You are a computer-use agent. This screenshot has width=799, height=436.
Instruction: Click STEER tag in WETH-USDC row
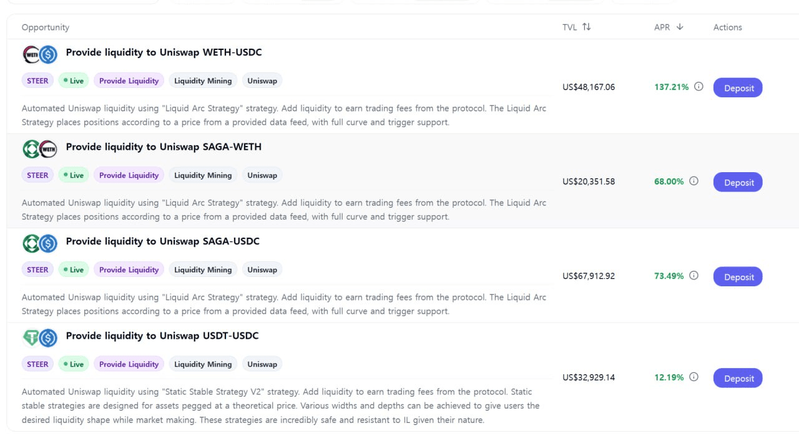[x=37, y=80]
